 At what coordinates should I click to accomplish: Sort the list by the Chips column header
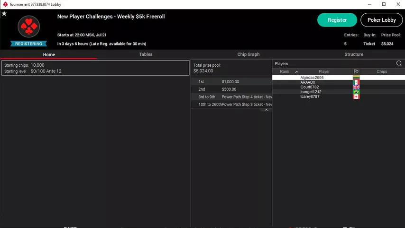(x=382, y=72)
